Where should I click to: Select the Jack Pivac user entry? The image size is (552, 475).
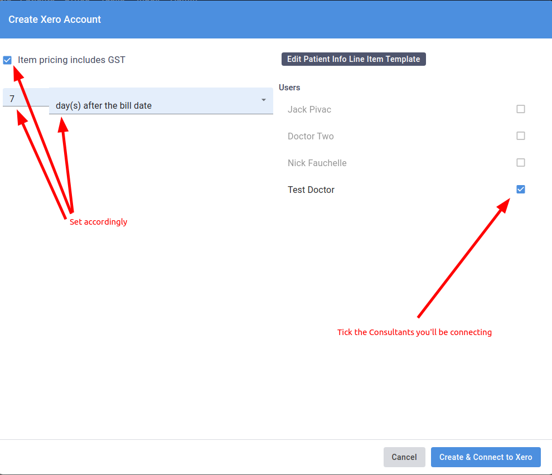[309, 109]
